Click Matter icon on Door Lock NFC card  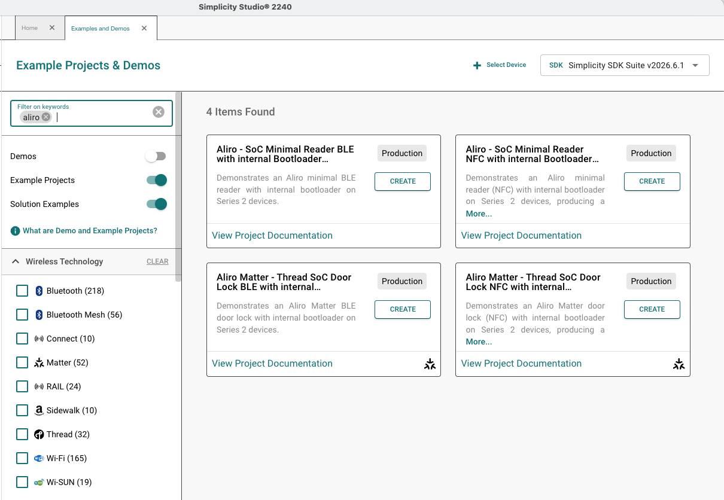pos(679,364)
